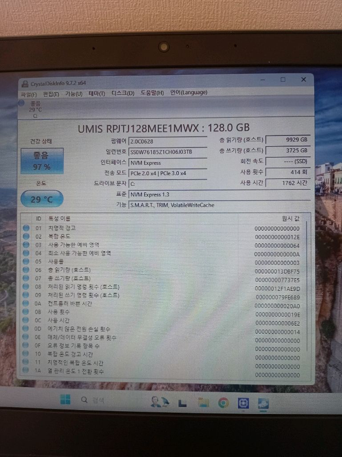Click the status dot for row 09
The height and width of the screenshot is (457, 342).
click(x=26, y=295)
